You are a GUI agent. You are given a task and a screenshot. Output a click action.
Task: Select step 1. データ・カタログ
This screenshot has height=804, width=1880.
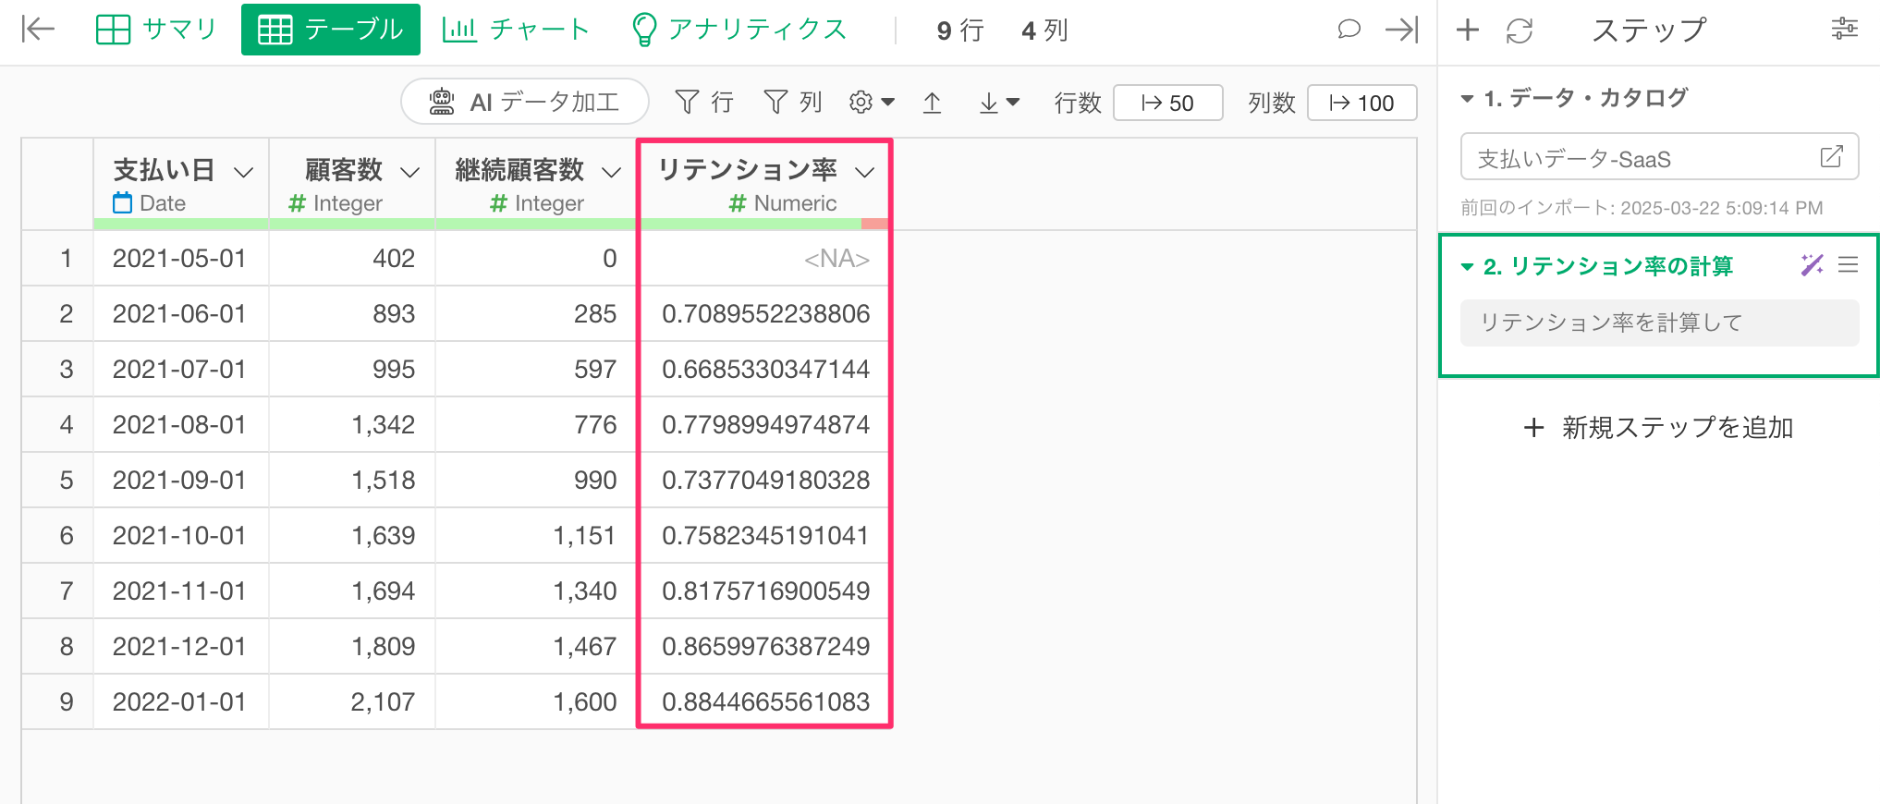click(x=1586, y=98)
